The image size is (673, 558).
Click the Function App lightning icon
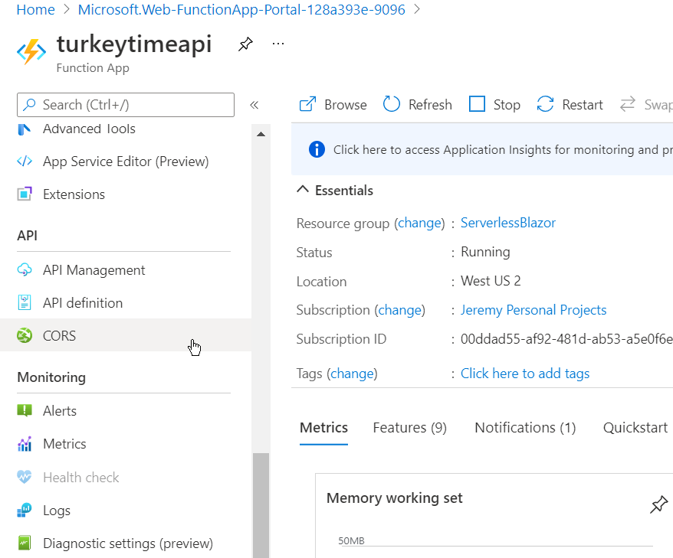click(x=31, y=51)
